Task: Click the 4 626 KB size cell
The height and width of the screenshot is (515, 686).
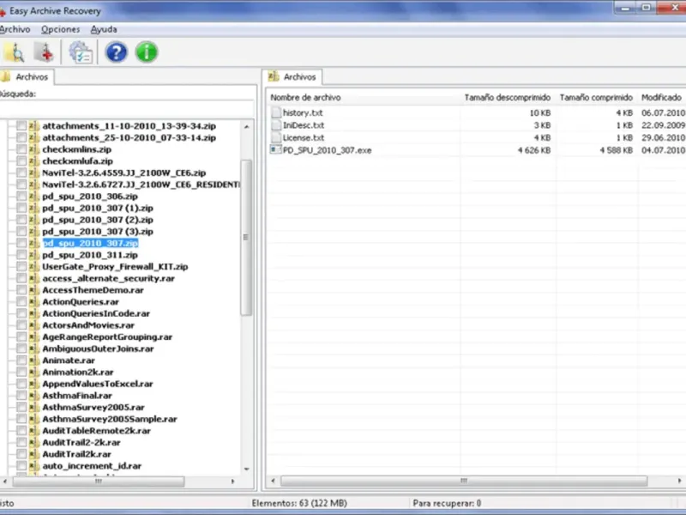Action: tap(533, 150)
